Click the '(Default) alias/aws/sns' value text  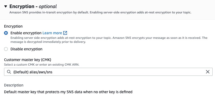(33, 72)
